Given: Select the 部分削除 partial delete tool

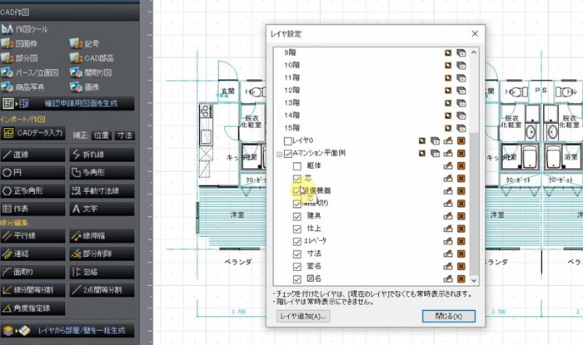Looking at the screenshot, I should tap(102, 254).
